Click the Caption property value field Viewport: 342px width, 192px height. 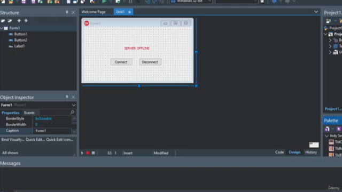(52, 131)
